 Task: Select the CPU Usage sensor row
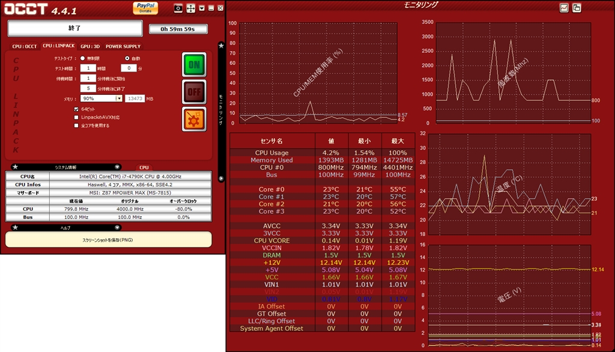click(x=322, y=153)
